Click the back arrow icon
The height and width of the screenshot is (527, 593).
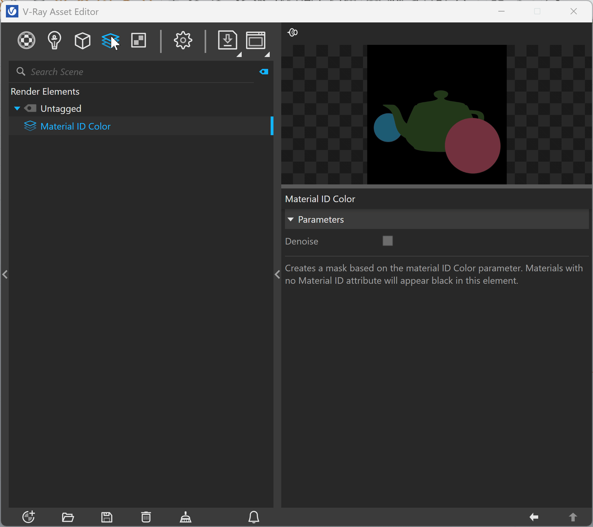(x=534, y=517)
